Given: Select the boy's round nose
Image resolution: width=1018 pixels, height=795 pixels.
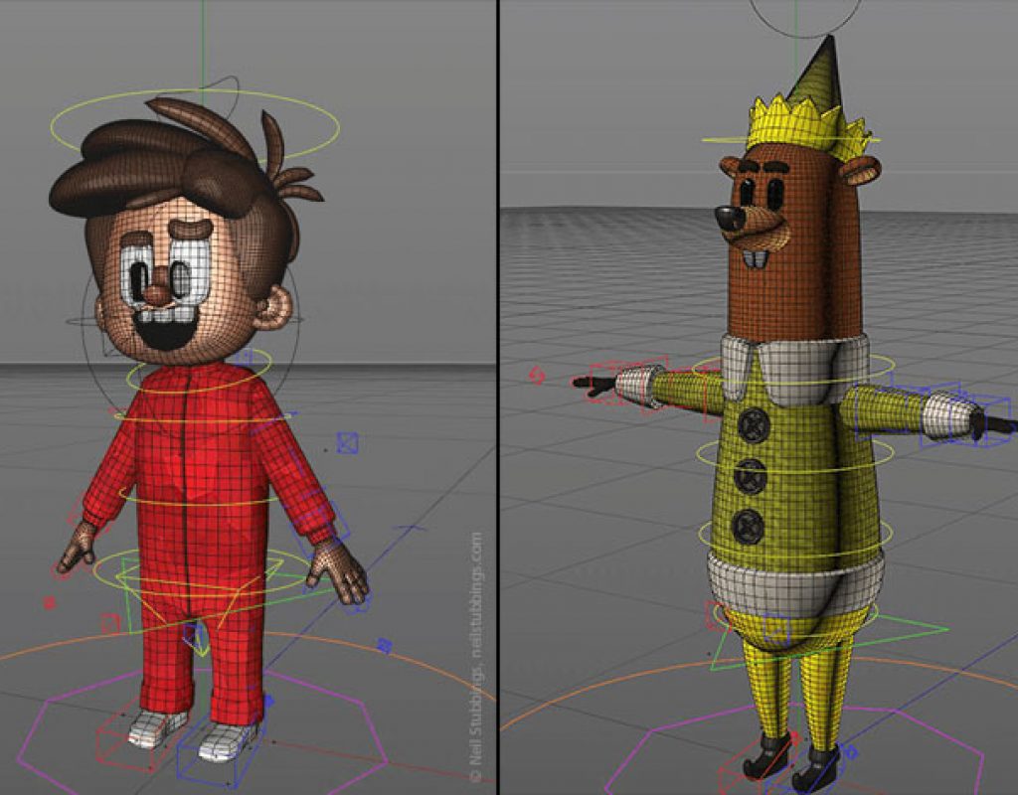Looking at the screenshot, I should [x=156, y=294].
